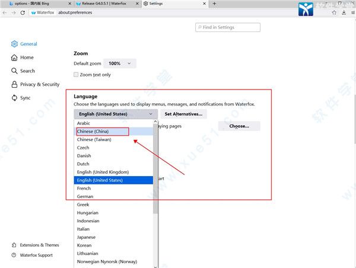This screenshot has width=356, height=268.
Task: Switch to Release G4.0.5.1 Waterfox tab
Action: point(107,4)
